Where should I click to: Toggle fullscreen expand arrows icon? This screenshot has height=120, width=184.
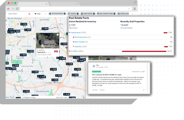pos(135,2)
